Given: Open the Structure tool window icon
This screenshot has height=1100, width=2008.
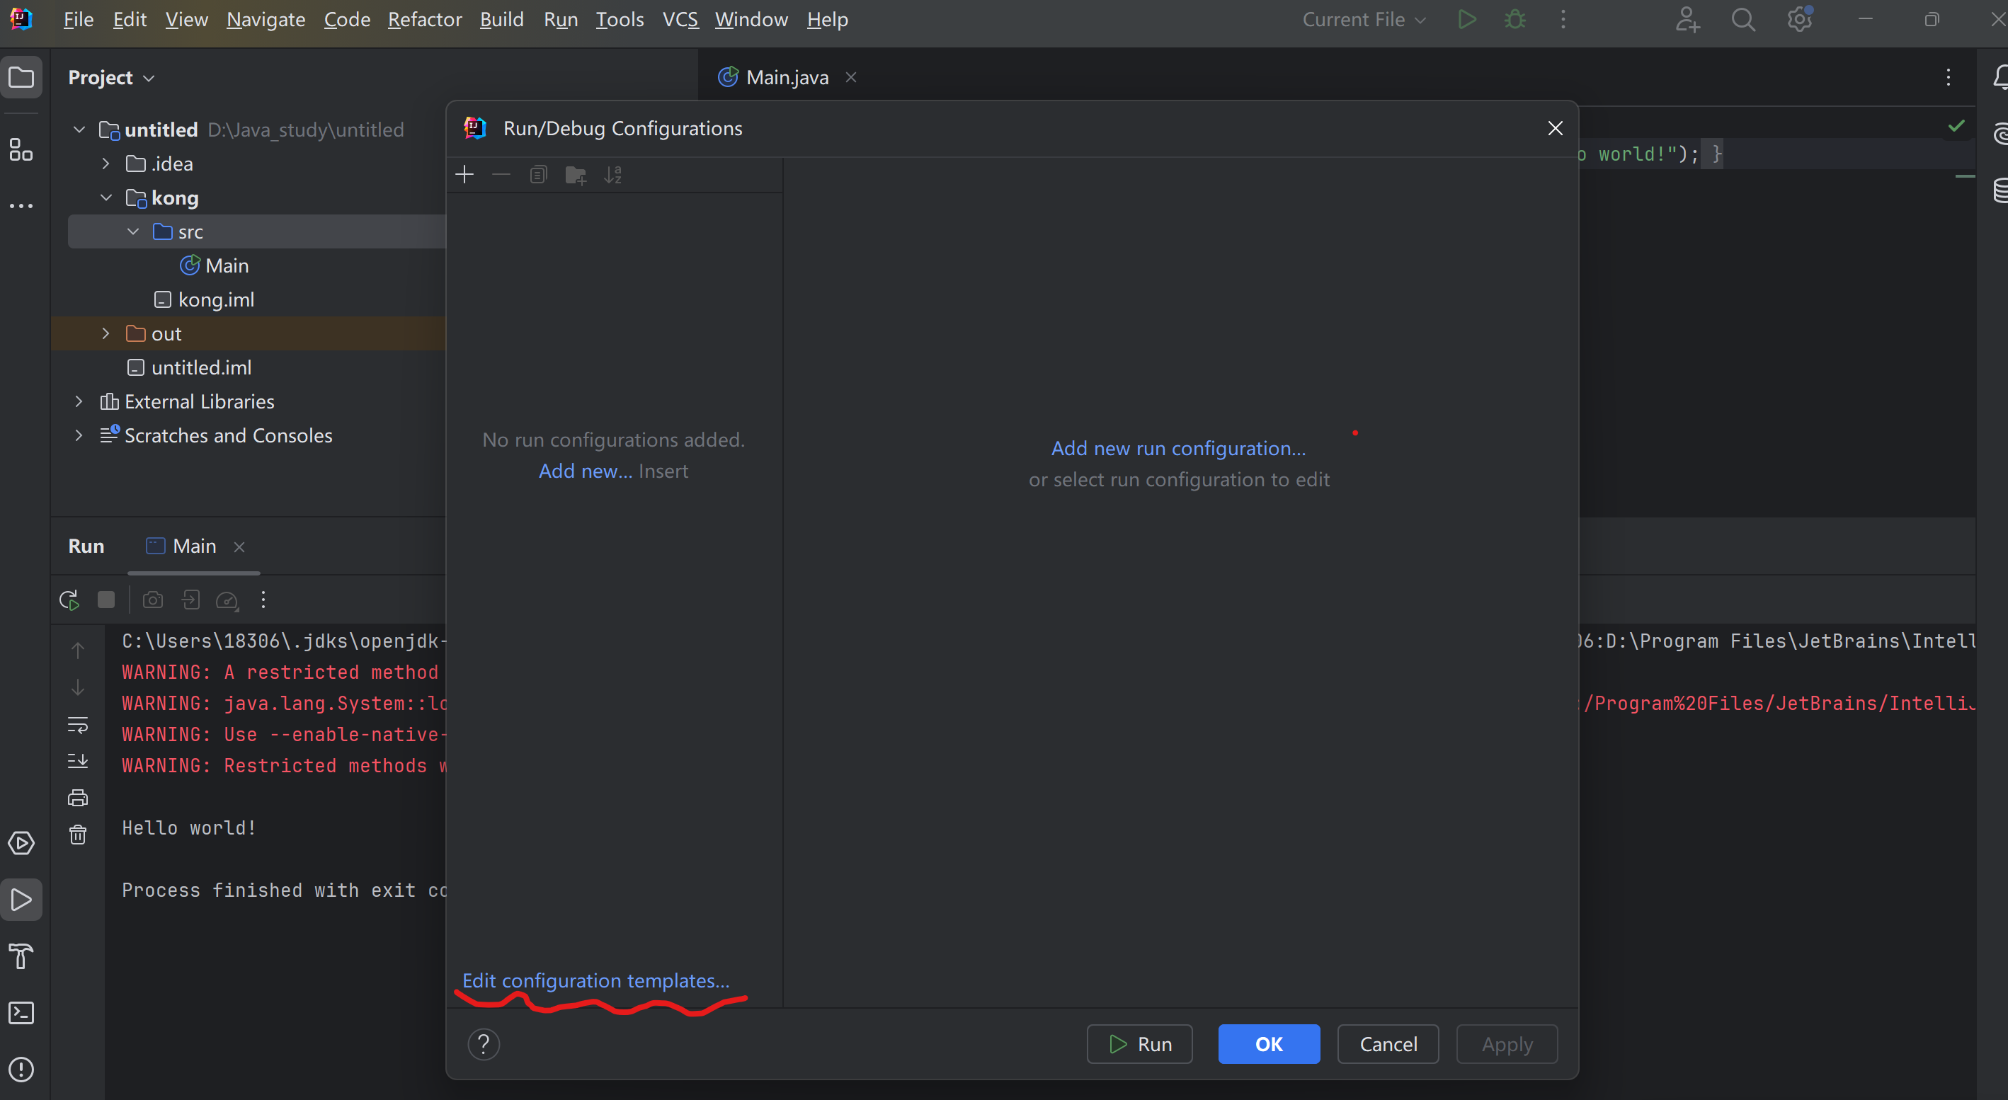Looking at the screenshot, I should [x=21, y=149].
